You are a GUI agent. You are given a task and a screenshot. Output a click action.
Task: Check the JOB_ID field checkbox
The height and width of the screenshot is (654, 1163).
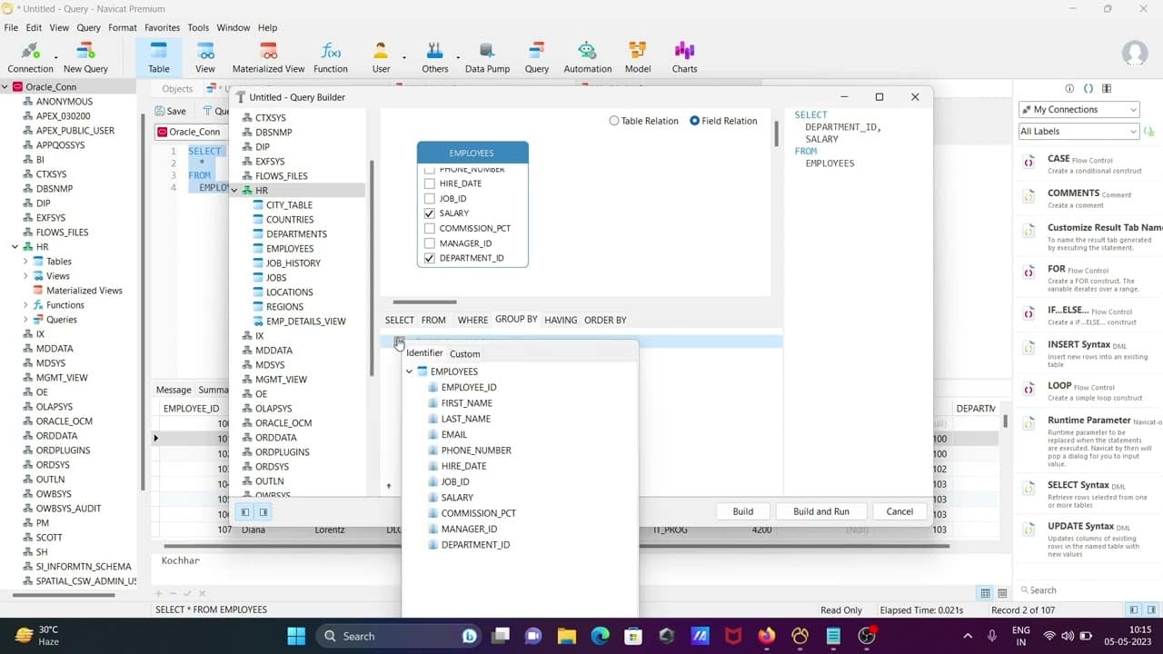[430, 198]
